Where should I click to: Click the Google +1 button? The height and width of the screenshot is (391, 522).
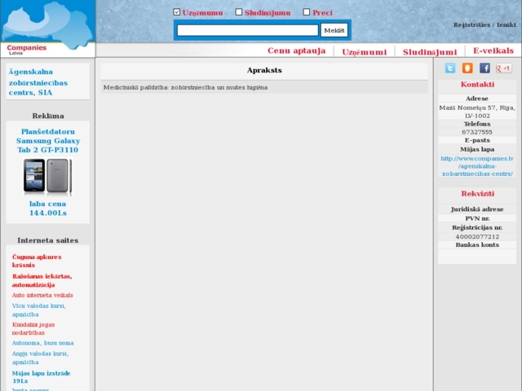click(x=503, y=68)
